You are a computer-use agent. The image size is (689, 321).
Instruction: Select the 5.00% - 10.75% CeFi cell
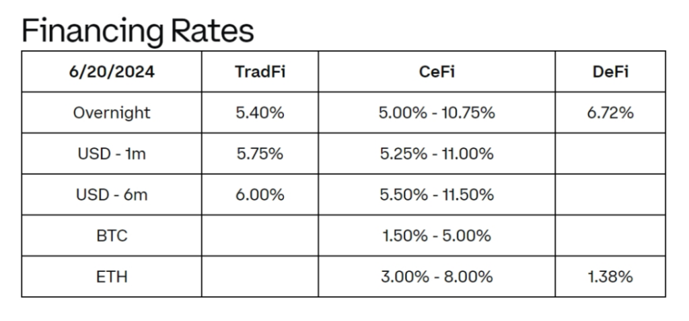437,112
